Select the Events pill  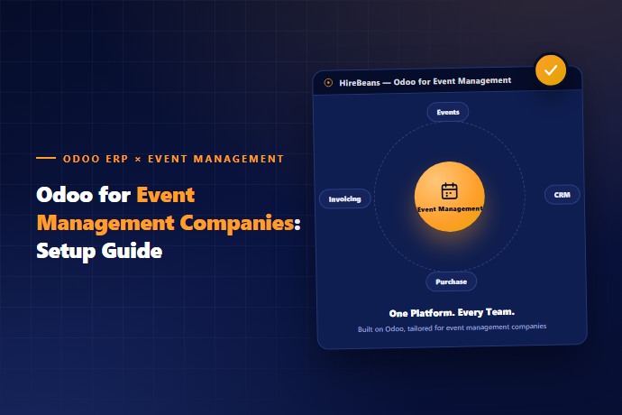pos(448,112)
